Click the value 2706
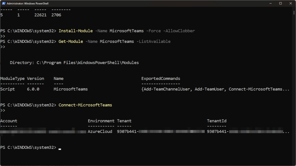The image size is (296, 166). pos(56,15)
